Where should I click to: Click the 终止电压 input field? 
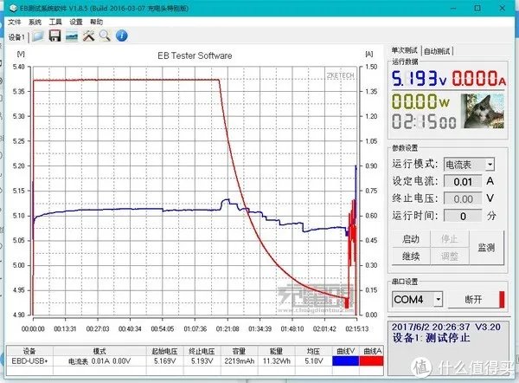pos(463,198)
